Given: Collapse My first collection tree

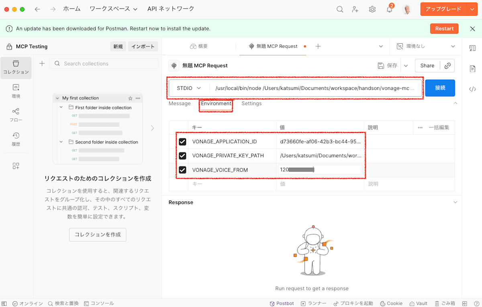Looking at the screenshot, I should [x=58, y=98].
